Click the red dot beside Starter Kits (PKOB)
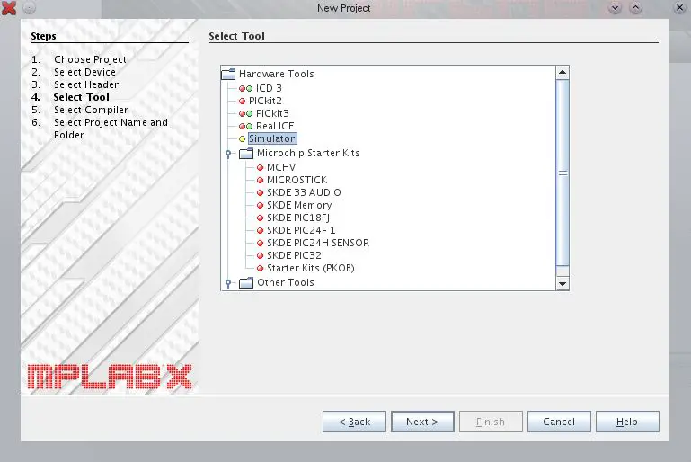Viewport: 691px width, 462px height. pyautogui.click(x=260, y=268)
